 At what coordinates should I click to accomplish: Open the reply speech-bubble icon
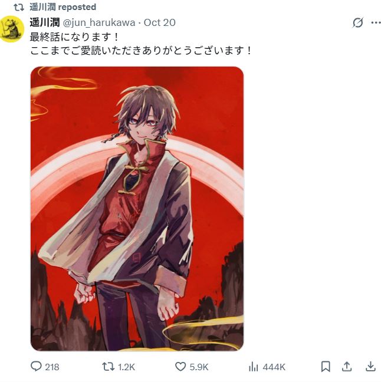tap(36, 366)
